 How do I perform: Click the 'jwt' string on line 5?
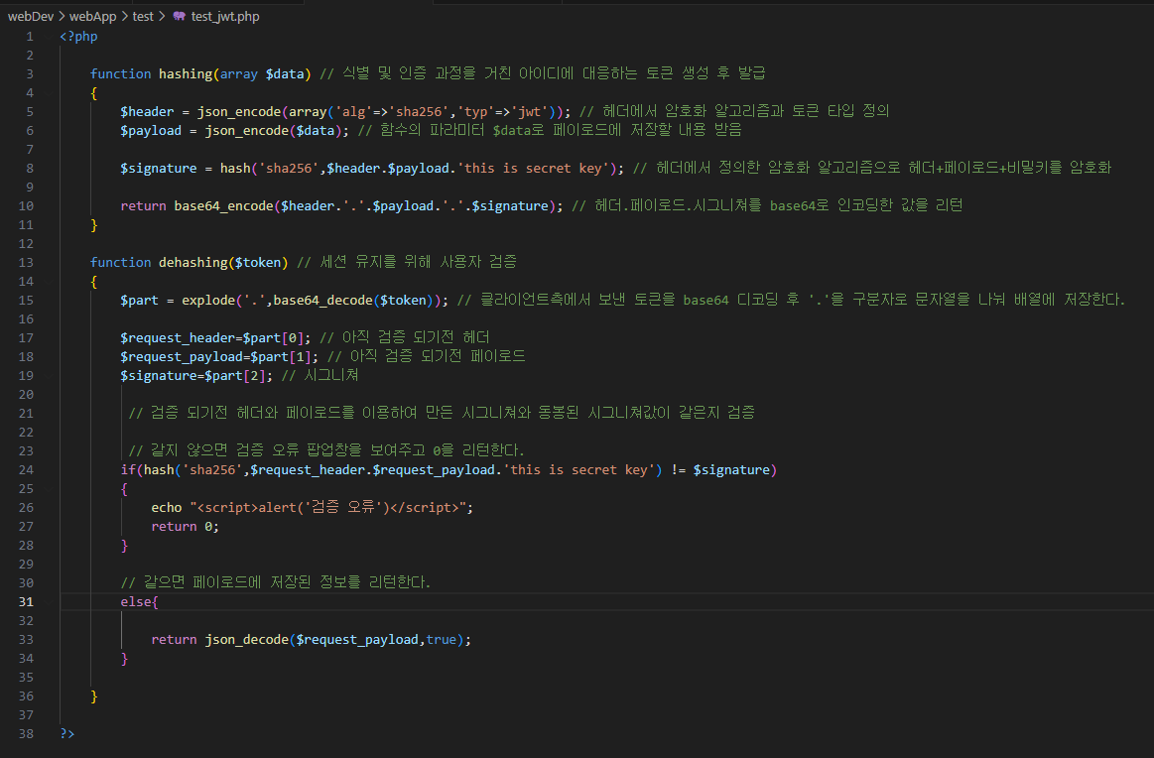click(529, 111)
